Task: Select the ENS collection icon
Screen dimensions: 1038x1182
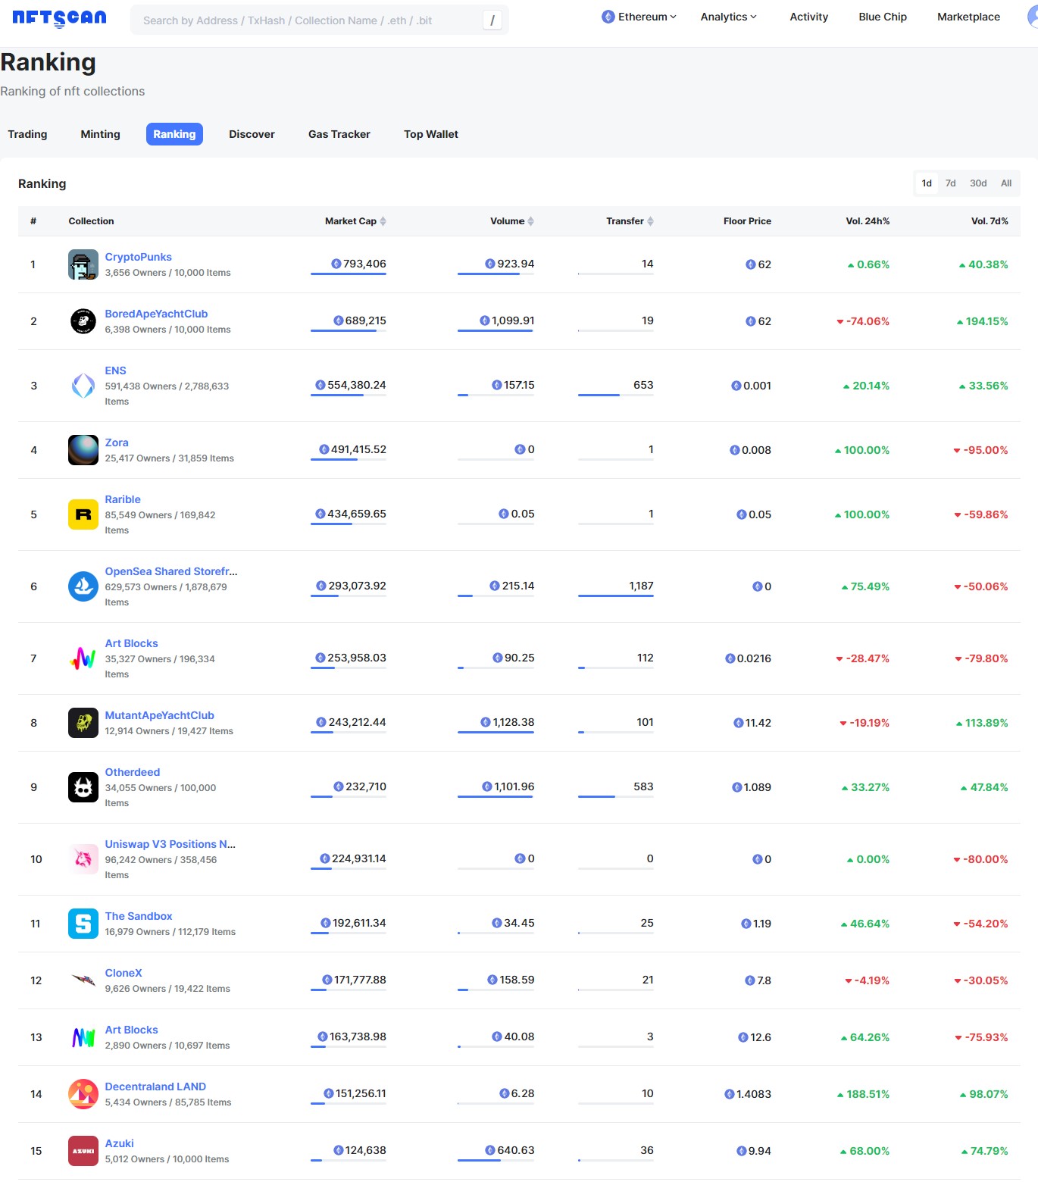Action: (x=83, y=386)
